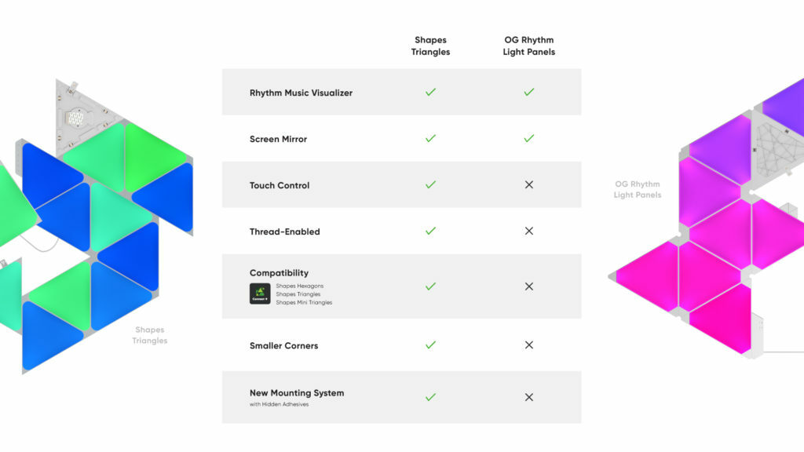The image size is (804, 452).
Task: Click the OG Rhythm checkmark for Rhythm Music Visualizer
Action: (x=528, y=93)
